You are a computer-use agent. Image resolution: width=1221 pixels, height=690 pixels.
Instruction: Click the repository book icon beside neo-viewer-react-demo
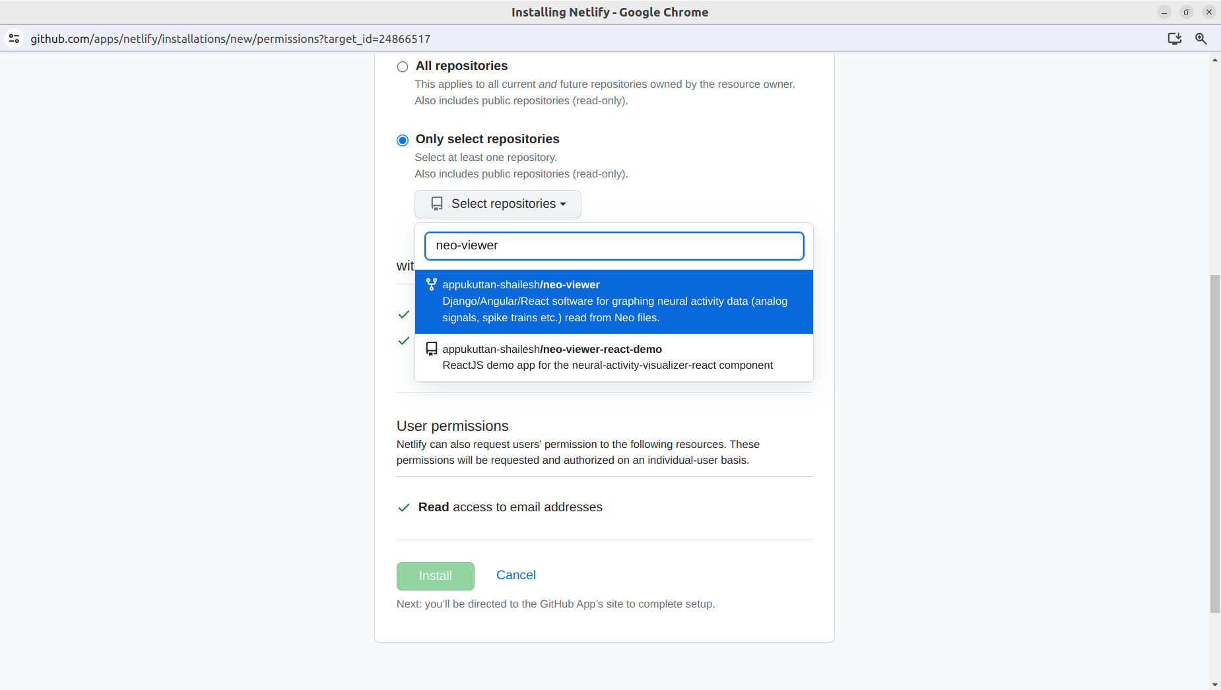(x=432, y=348)
